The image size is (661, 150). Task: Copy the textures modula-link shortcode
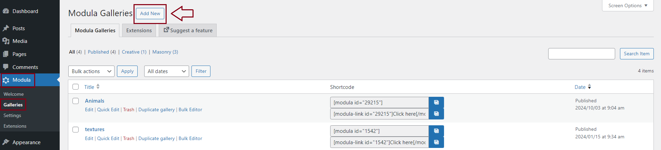pos(436,142)
